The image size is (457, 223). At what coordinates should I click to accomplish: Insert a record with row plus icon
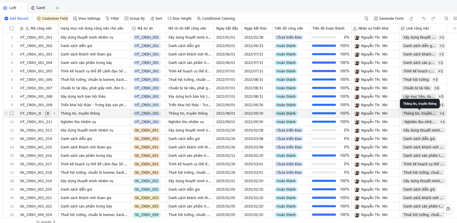(54, 113)
